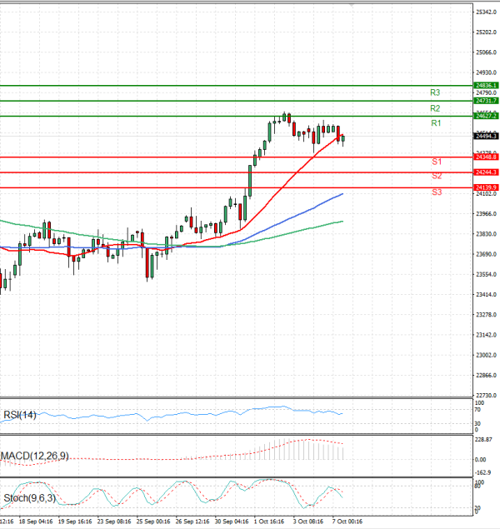Click the 24244.3 red price tag
This screenshot has width=500, height=529.
(485, 172)
